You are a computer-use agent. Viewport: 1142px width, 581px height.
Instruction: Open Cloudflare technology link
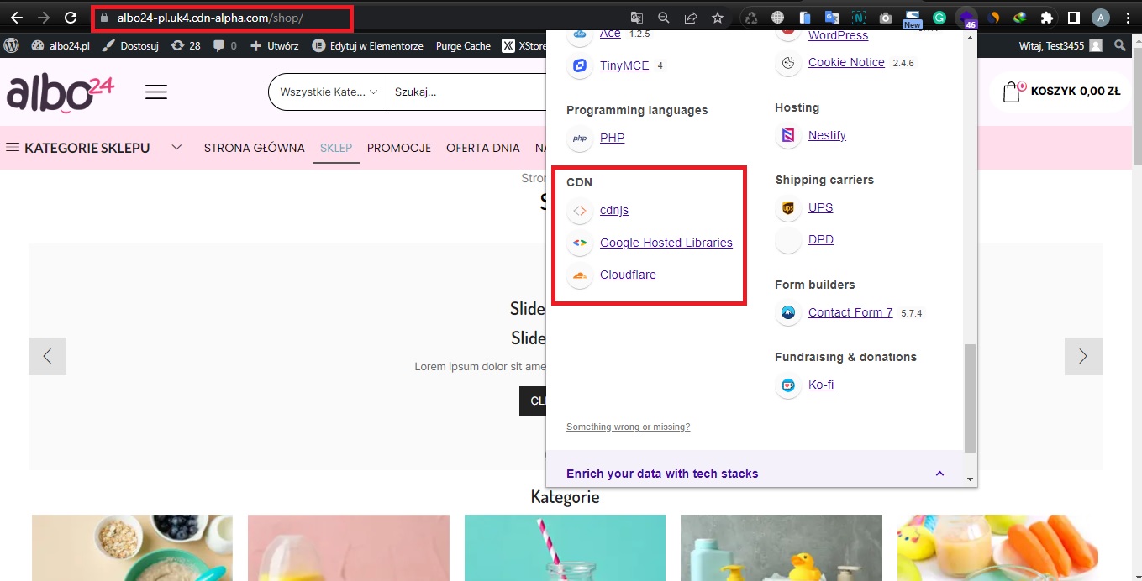click(628, 275)
